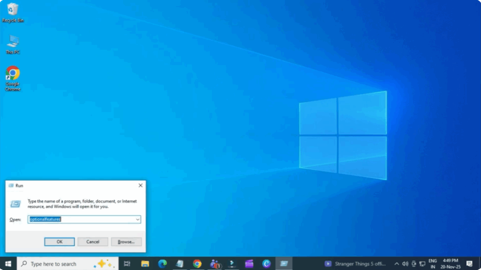
Task: Click the volume speaker icon
Action: [x=405, y=264]
